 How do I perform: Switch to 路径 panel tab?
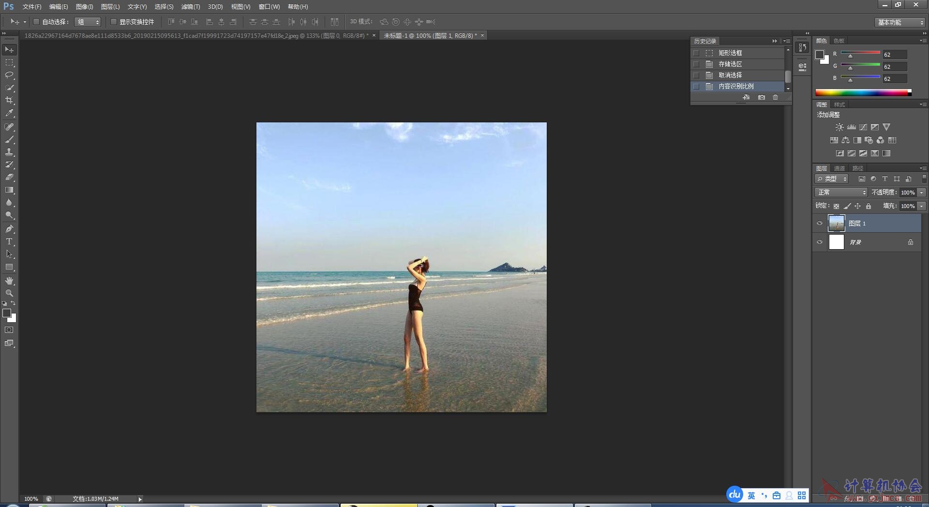858,168
